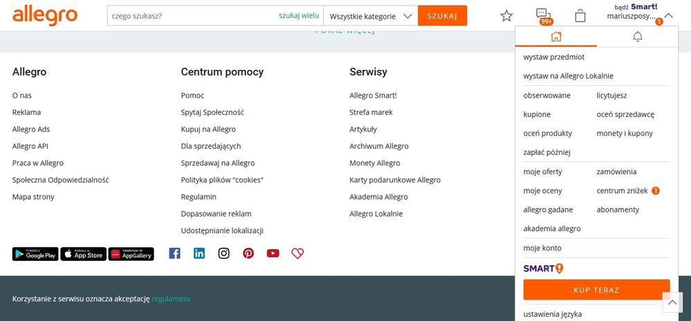
Task: Visit the Pinterest social icon
Action: point(248,253)
